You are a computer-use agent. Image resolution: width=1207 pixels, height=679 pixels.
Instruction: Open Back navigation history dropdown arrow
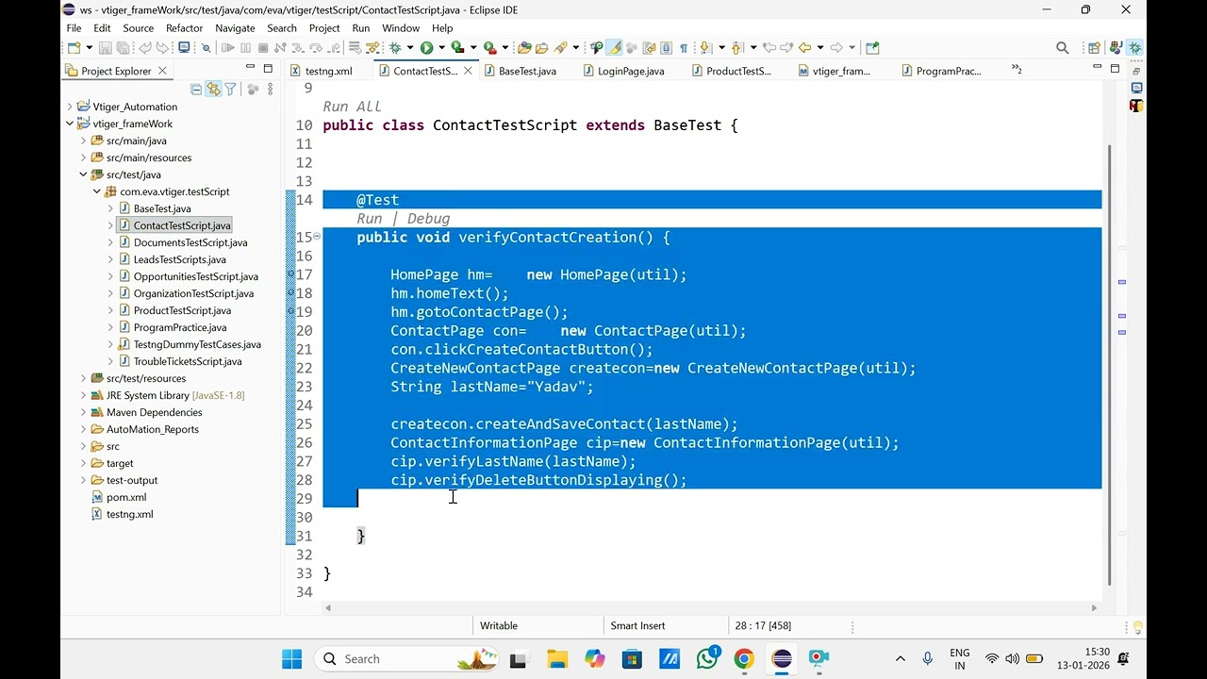(819, 47)
